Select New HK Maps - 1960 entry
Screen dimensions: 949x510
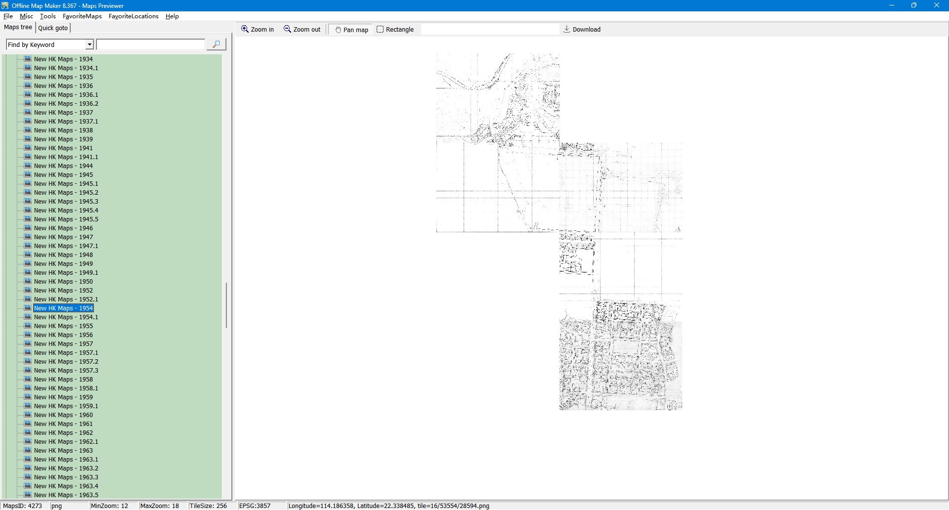(63, 415)
